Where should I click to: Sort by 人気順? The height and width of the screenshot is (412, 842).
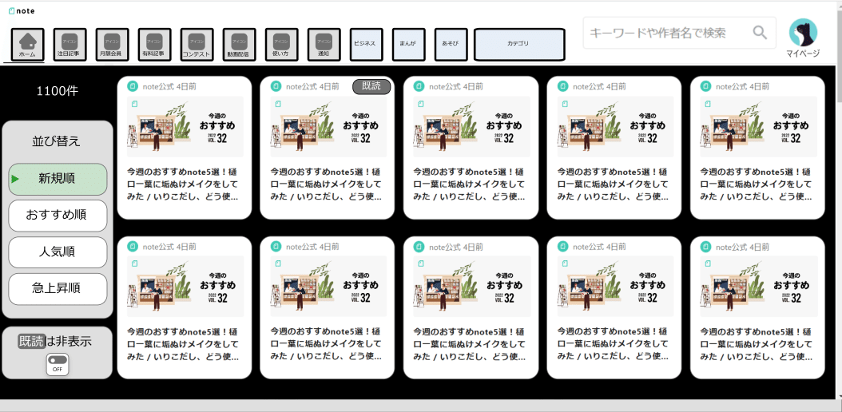pyautogui.click(x=58, y=252)
